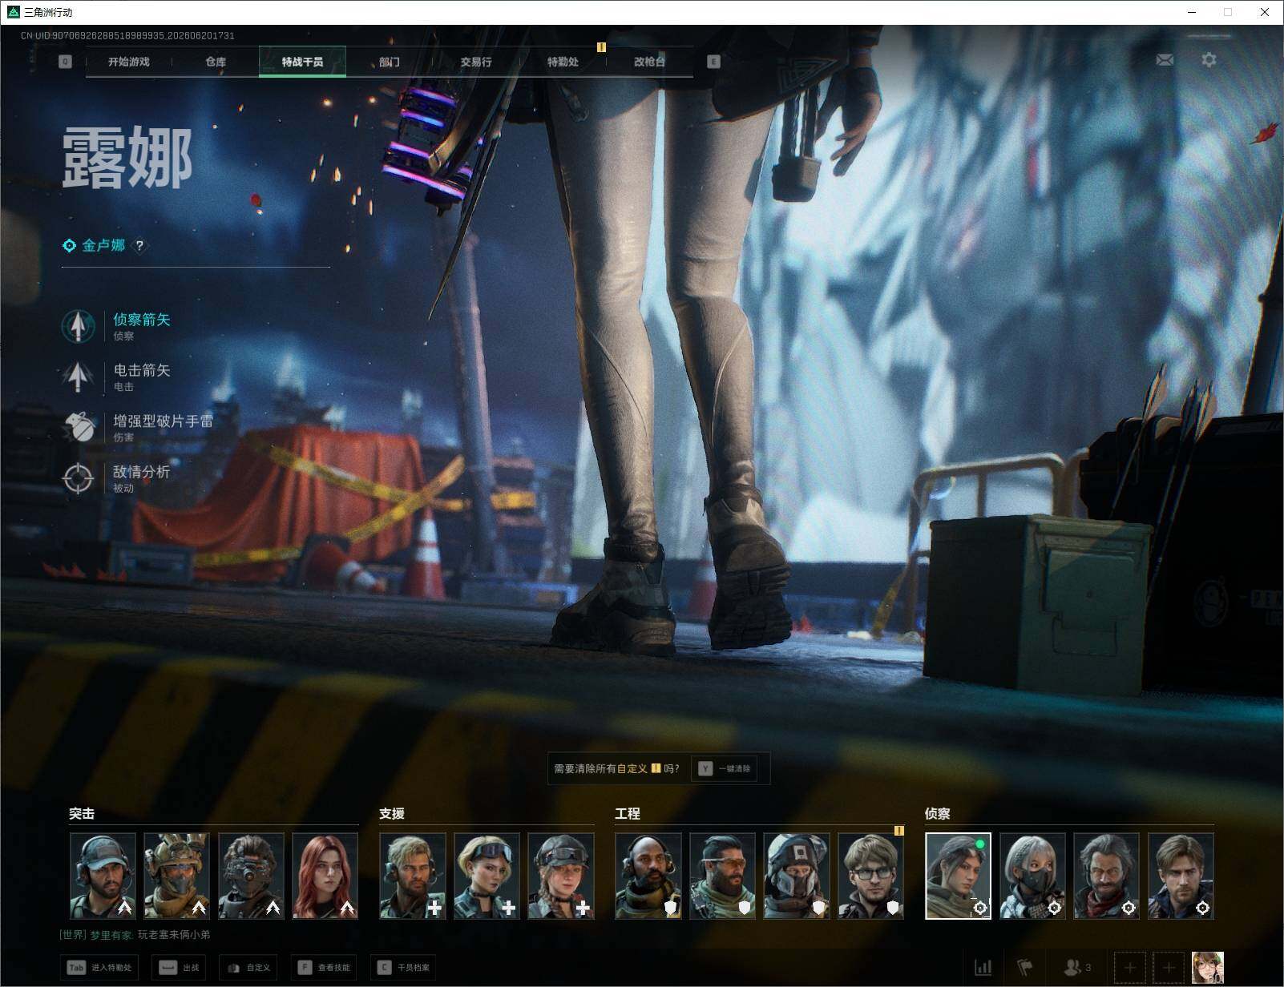Select the 电击箭矢 skill icon

(78, 377)
